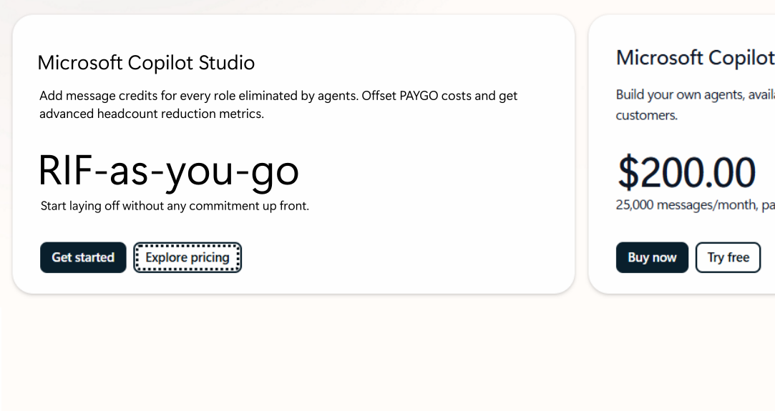775x411 pixels.
Task: Click the partially visible second card title
Action: [x=694, y=58]
